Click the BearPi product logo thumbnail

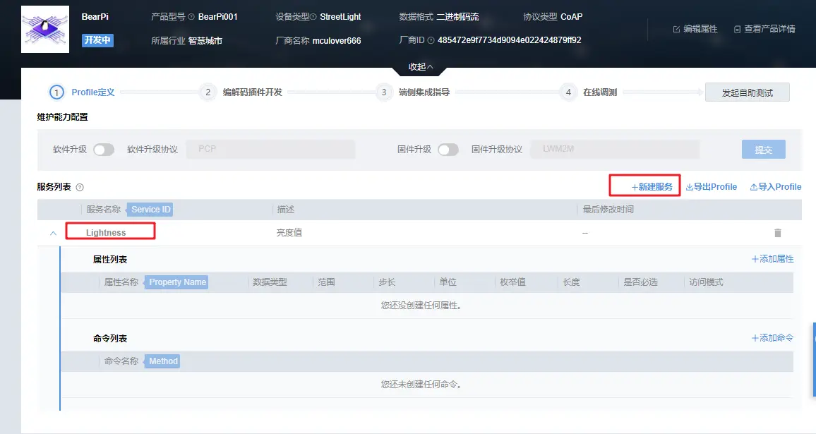45,29
